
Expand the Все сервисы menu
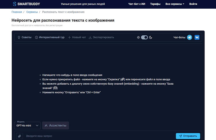(175, 4)
